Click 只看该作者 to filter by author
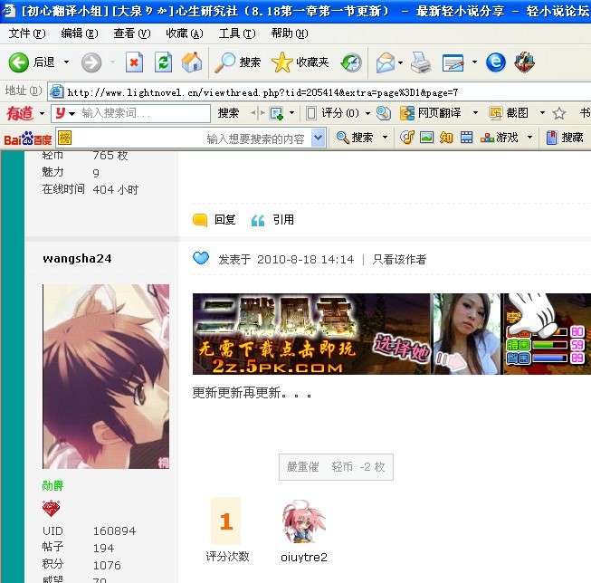 [x=399, y=259]
